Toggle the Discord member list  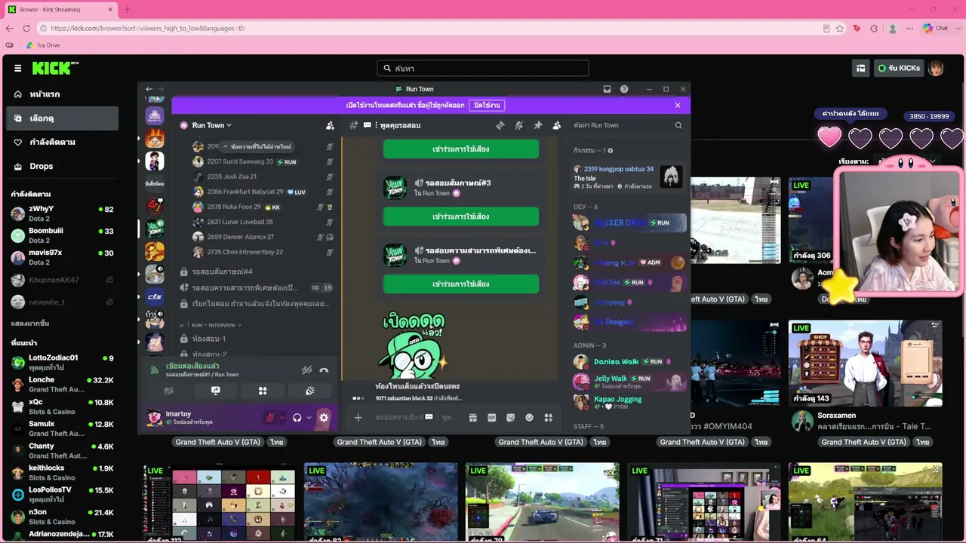(557, 125)
